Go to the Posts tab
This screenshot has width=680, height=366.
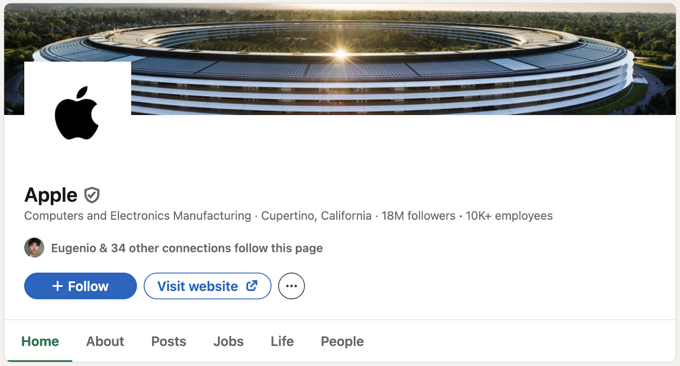click(169, 341)
